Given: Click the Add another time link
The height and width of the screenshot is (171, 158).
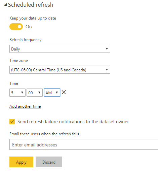Looking at the screenshot, I should tap(25, 106).
